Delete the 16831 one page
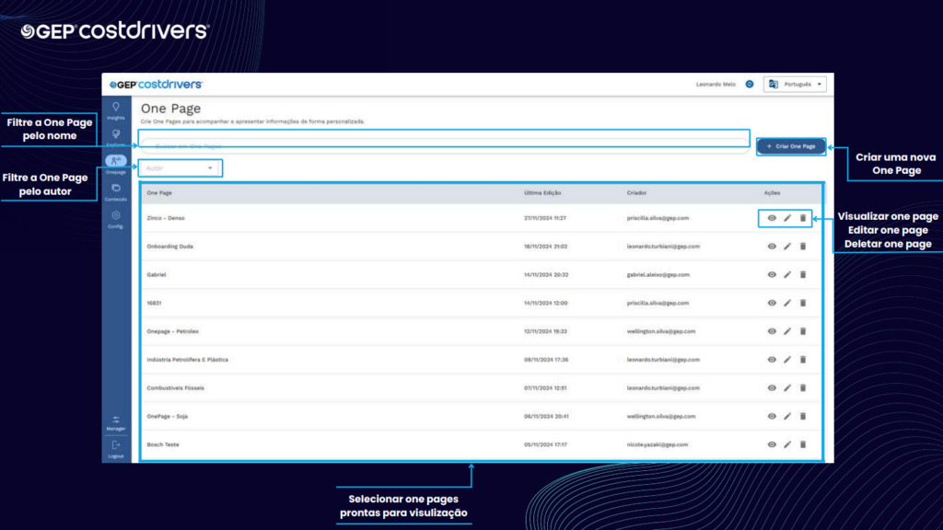This screenshot has width=943, height=530. pos(803,303)
